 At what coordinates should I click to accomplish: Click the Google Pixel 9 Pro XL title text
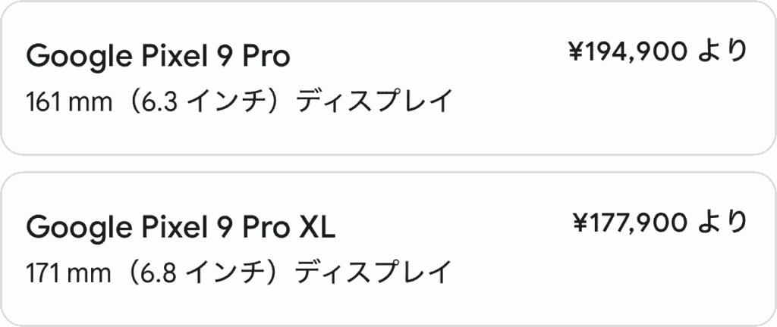(x=181, y=228)
